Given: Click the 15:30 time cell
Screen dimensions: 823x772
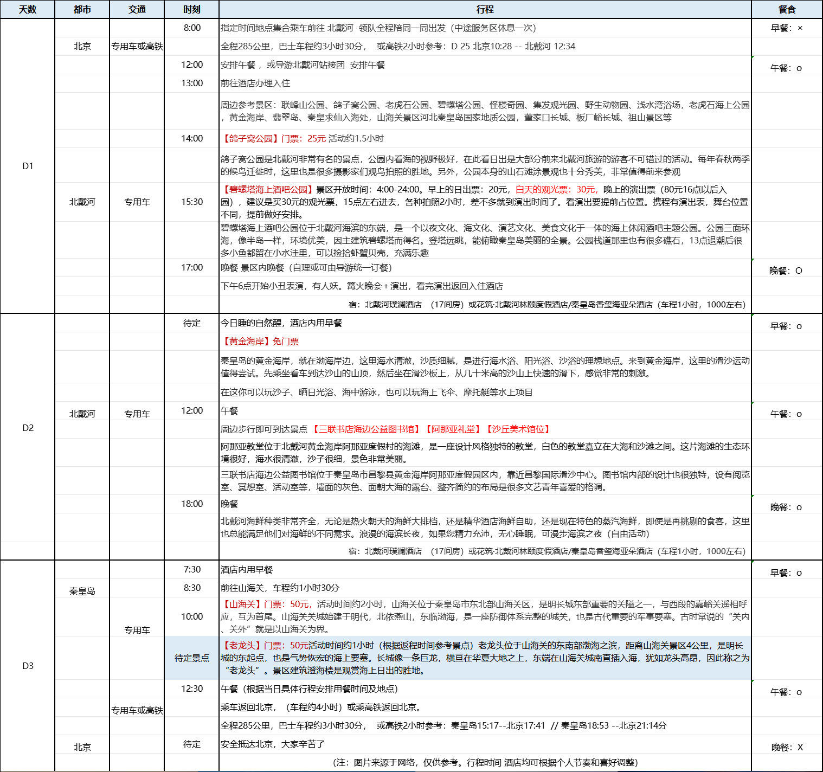Looking at the screenshot, I should 191,202.
